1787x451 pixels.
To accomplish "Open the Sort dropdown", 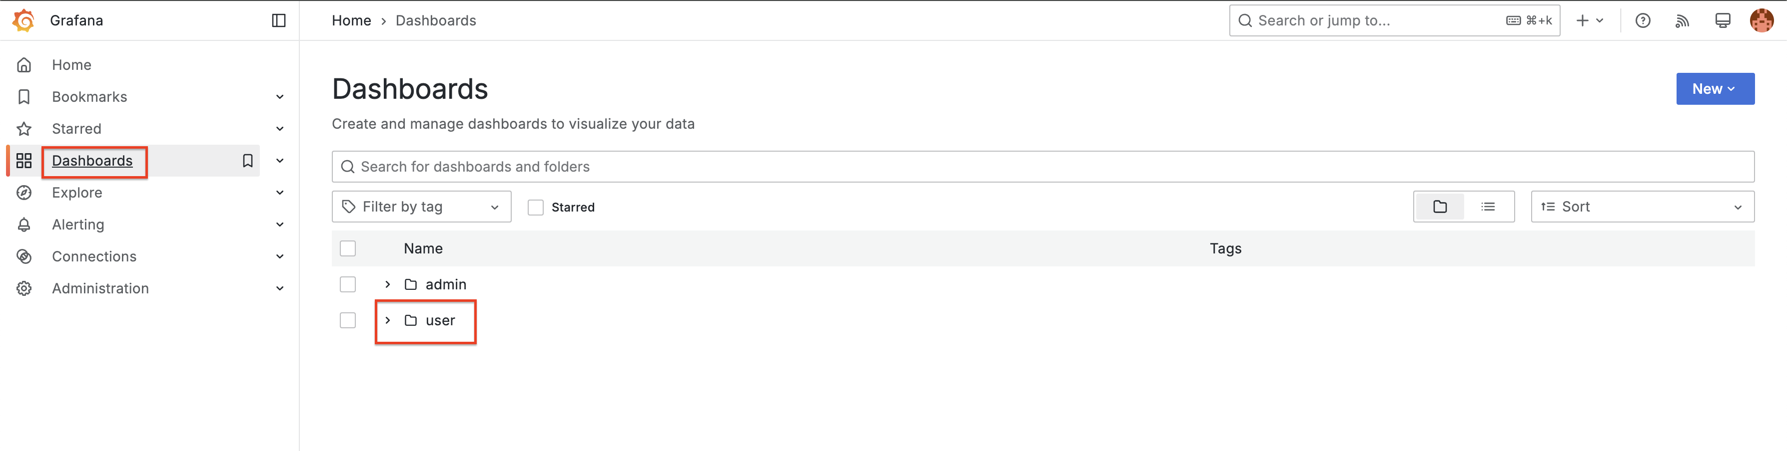I will (x=1643, y=207).
